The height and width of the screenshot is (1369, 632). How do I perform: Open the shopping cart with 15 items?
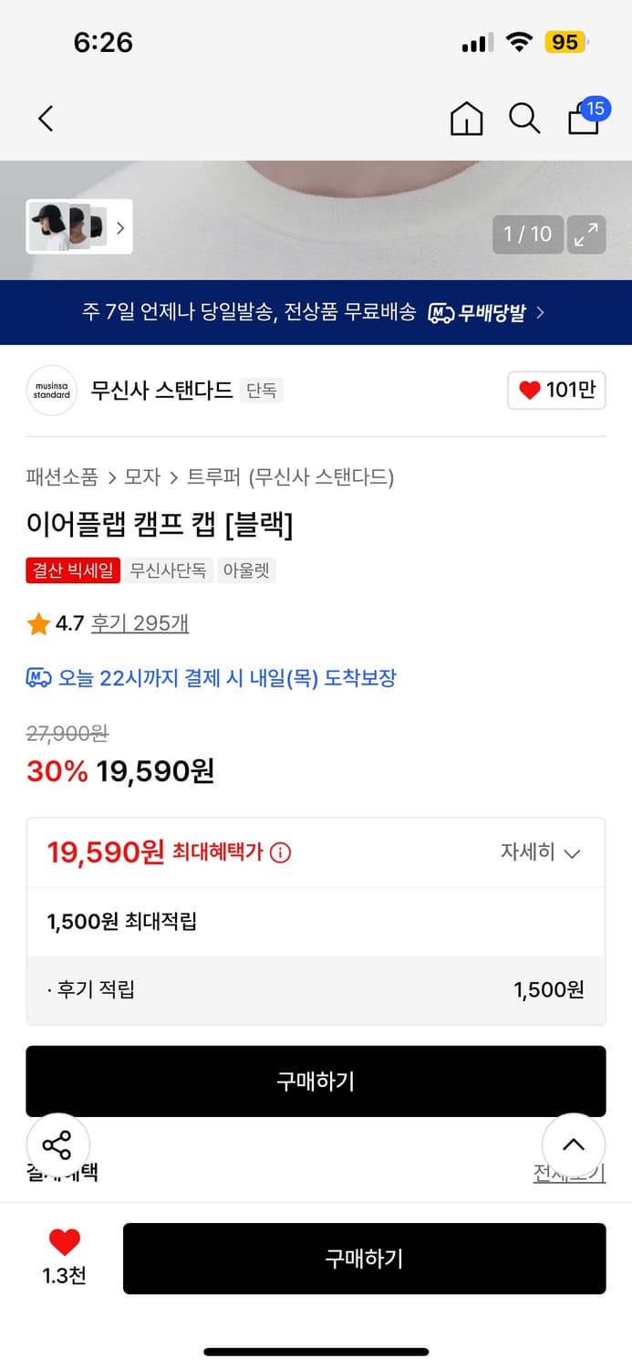(x=584, y=119)
